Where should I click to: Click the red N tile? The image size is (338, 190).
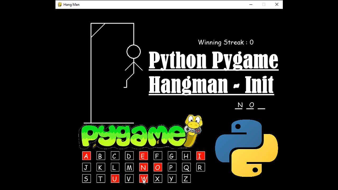tap(143, 167)
